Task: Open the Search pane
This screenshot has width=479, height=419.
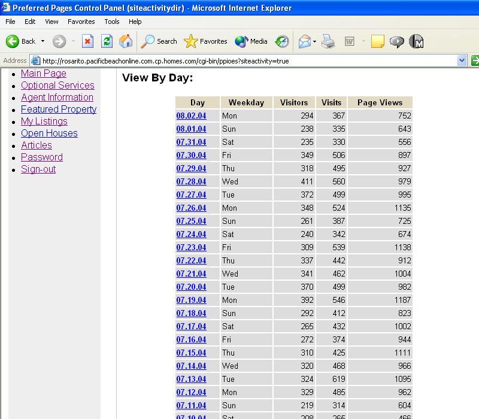Action: 159,41
